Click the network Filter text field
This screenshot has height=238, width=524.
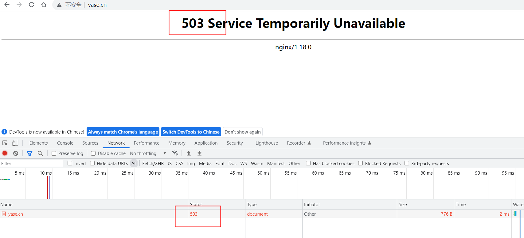point(31,164)
